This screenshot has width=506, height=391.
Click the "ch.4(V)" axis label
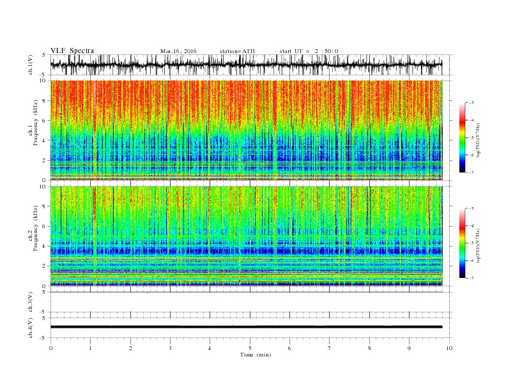(30, 328)
